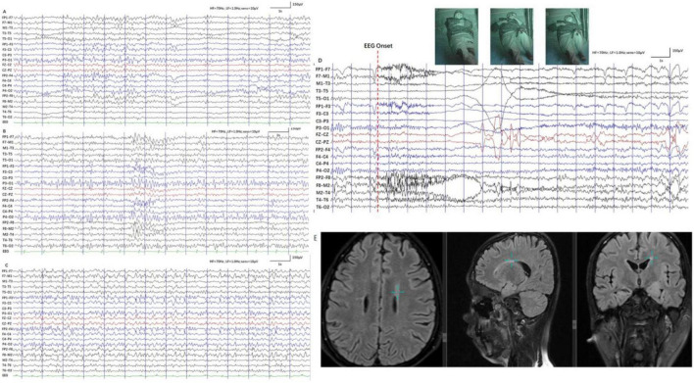
Task: Click the panel A filter settings text
Action: tap(237, 8)
